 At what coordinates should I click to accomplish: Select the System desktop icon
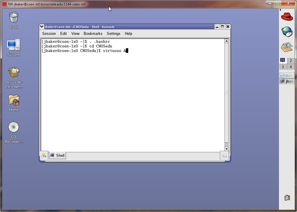[x=14, y=48]
